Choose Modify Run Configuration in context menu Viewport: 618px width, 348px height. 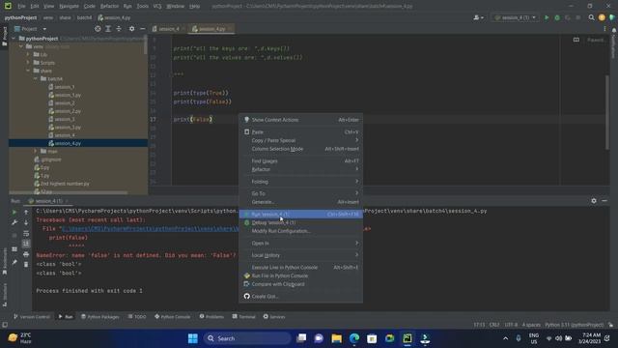click(x=300, y=231)
